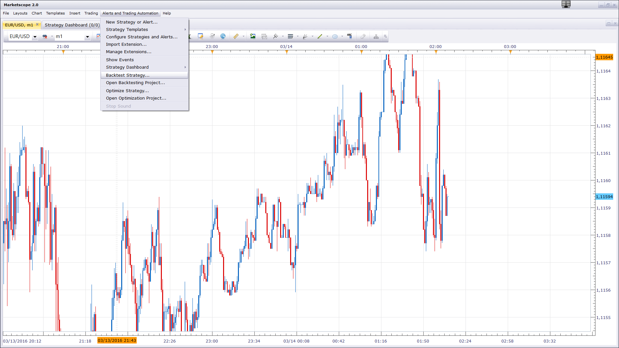The image size is (619, 348).
Task: Open the Insert menu
Action: (75, 13)
